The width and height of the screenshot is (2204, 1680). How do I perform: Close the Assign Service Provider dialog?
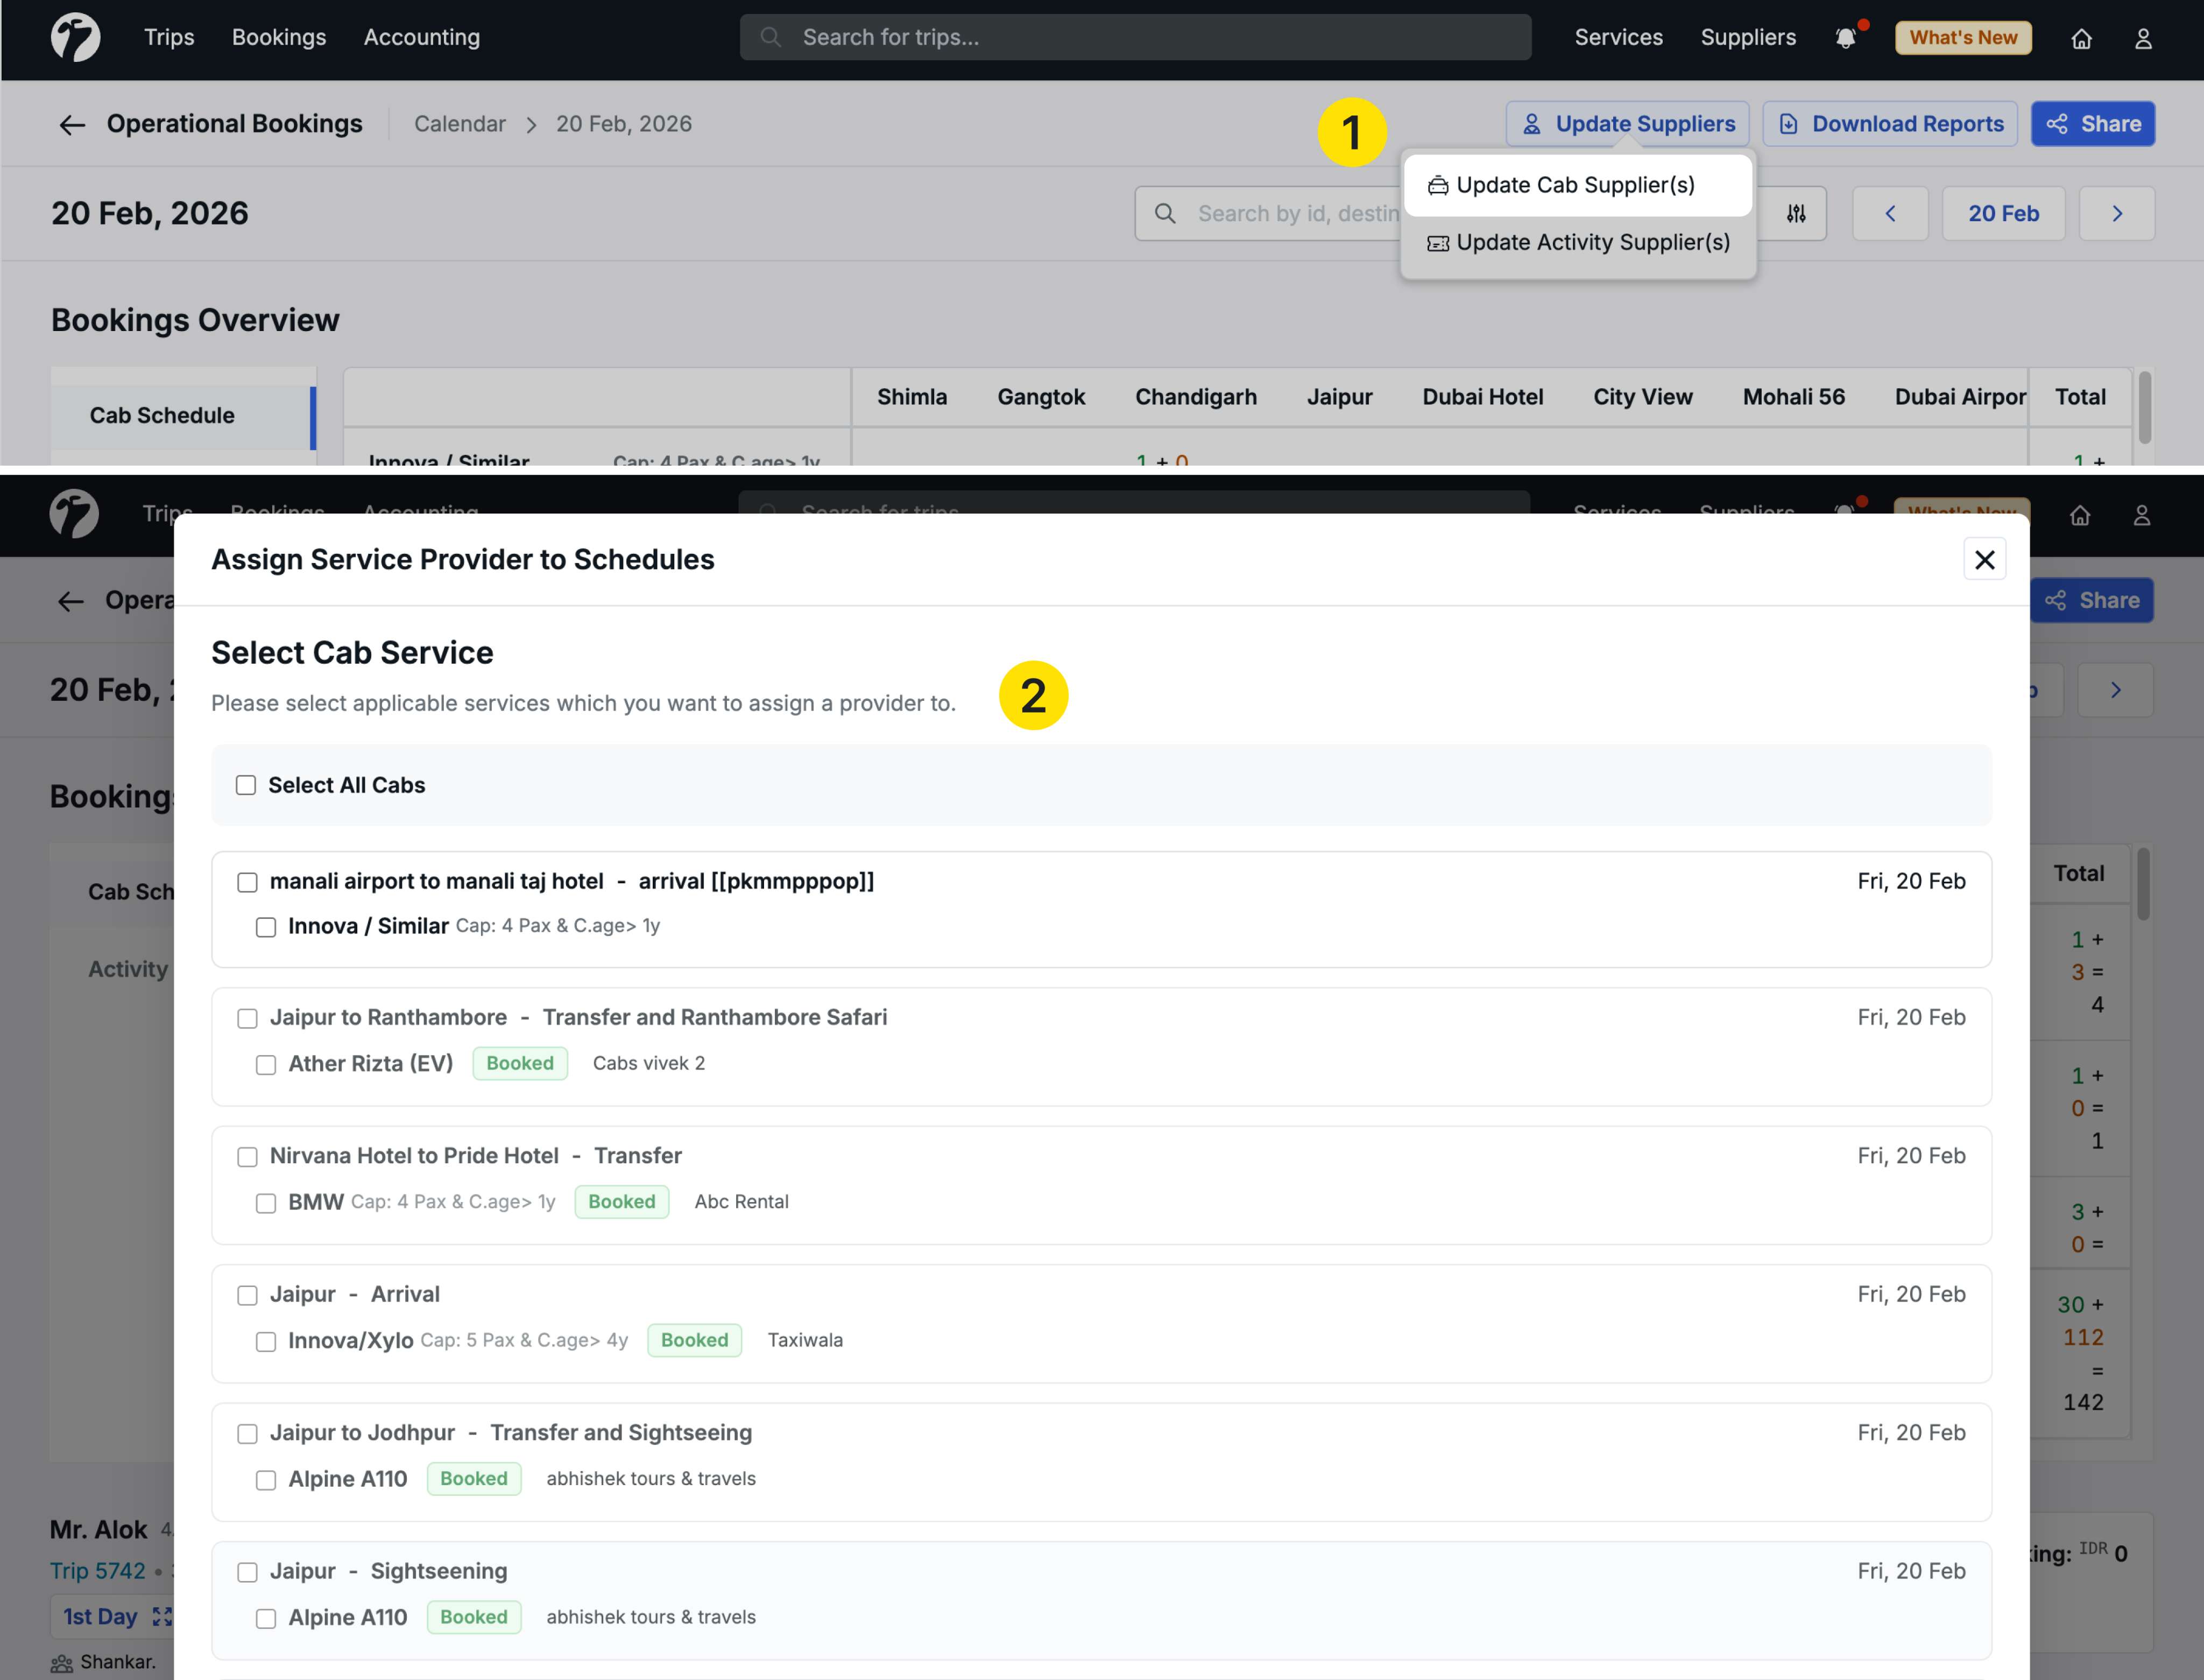click(1984, 559)
